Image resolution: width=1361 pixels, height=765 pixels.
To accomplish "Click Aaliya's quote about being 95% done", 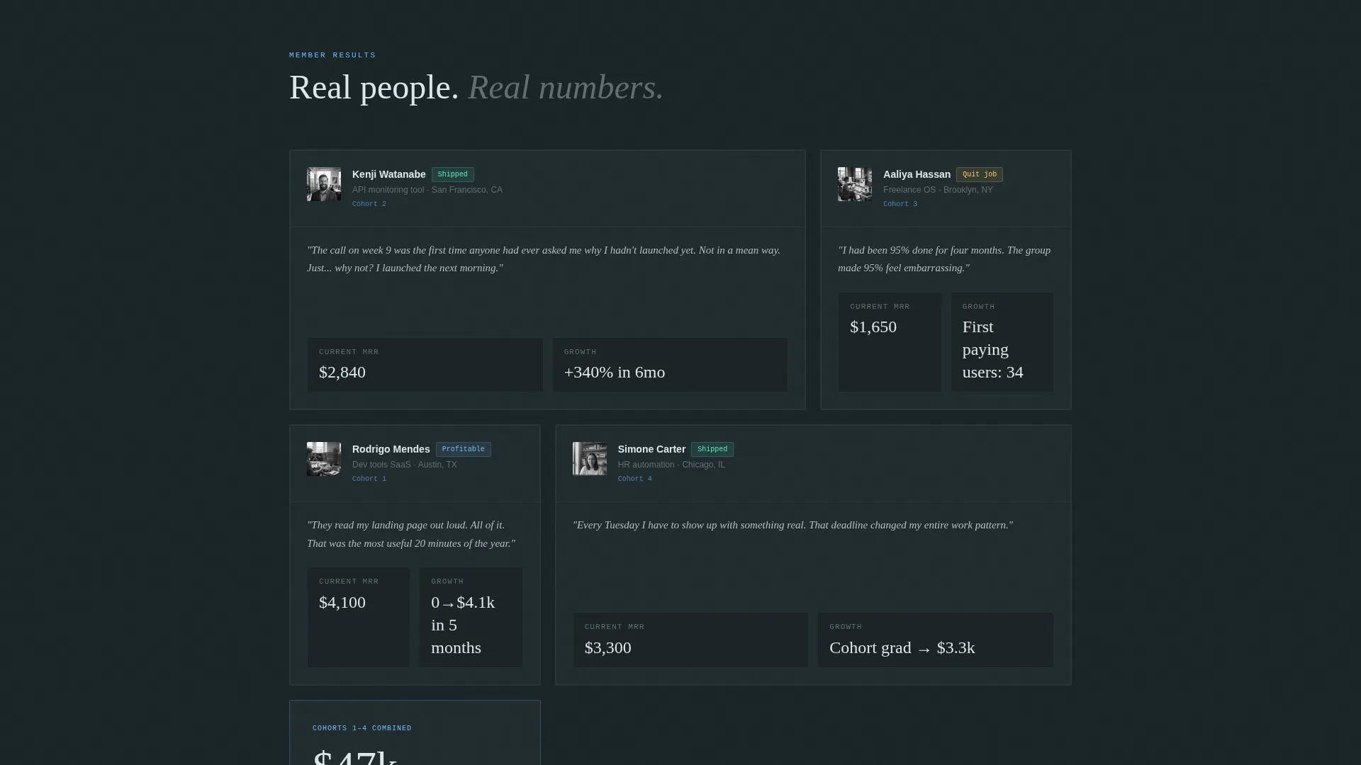I will coord(944,259).
